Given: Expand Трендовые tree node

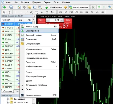Looking at the screenshot, I should click(x=8, y=99).
